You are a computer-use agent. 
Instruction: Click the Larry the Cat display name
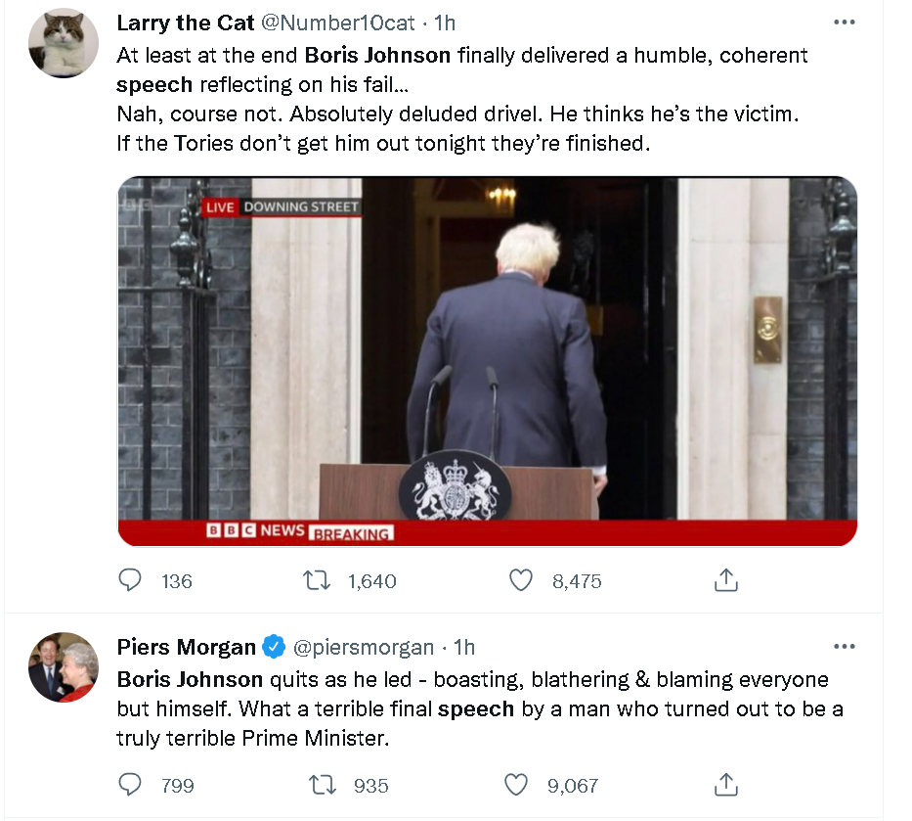[185, 23]
